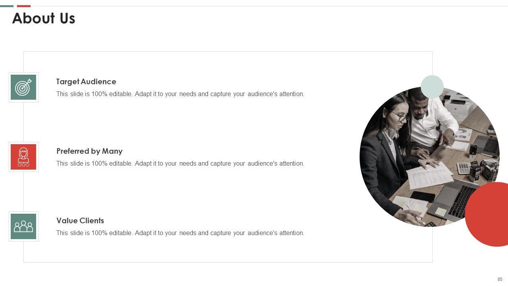Click the calculator in the photo
The image size is (508, 286).
pos(463,168)
